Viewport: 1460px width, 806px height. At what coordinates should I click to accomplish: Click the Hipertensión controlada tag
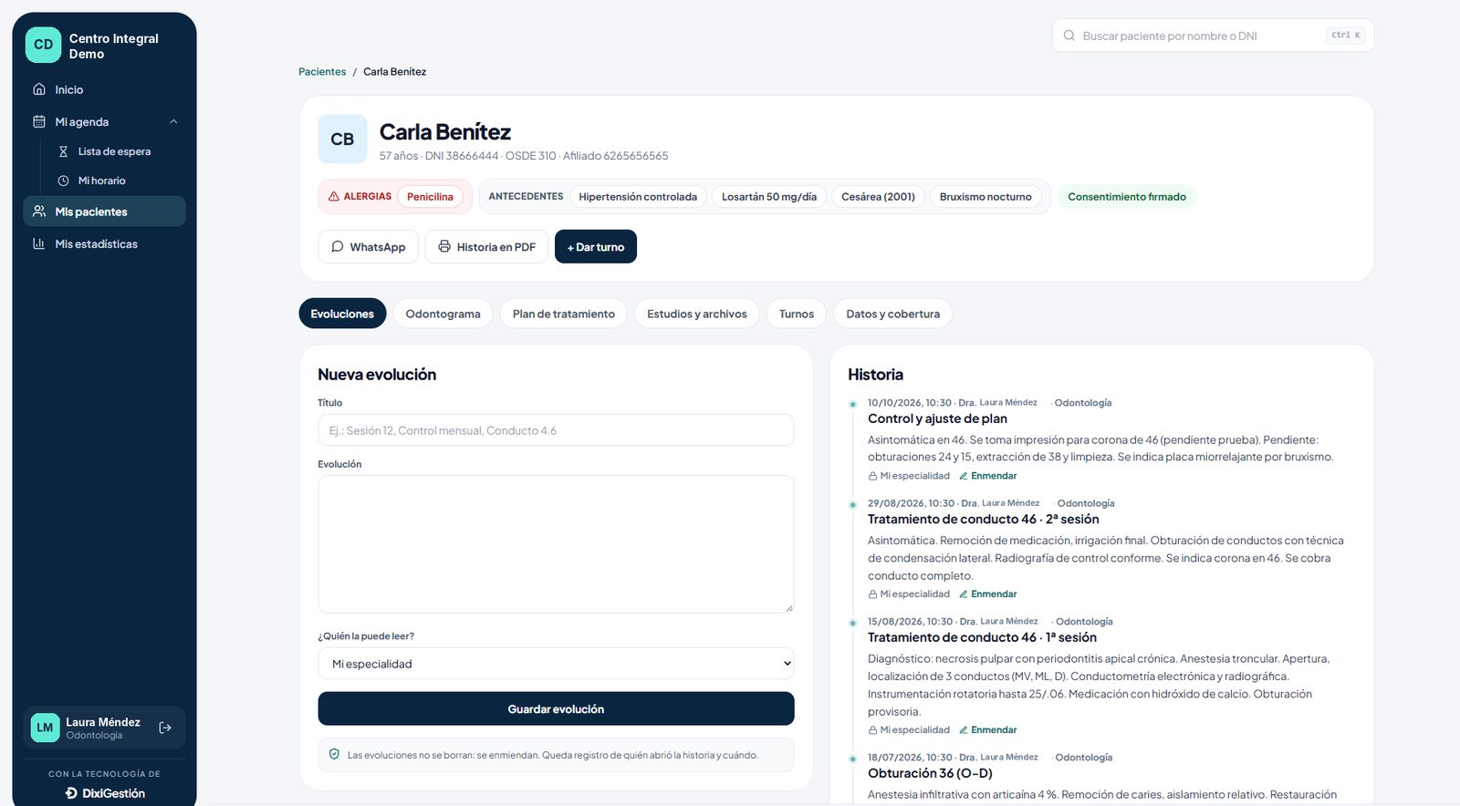tap(638, 197)
